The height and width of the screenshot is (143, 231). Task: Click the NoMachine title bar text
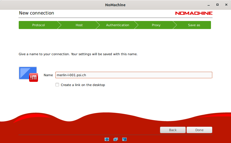(x=115, y=5)
